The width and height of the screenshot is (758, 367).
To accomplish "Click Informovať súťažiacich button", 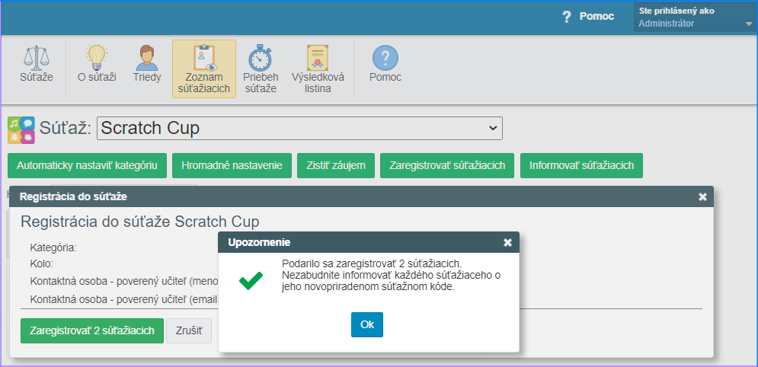I will (581, 166).
